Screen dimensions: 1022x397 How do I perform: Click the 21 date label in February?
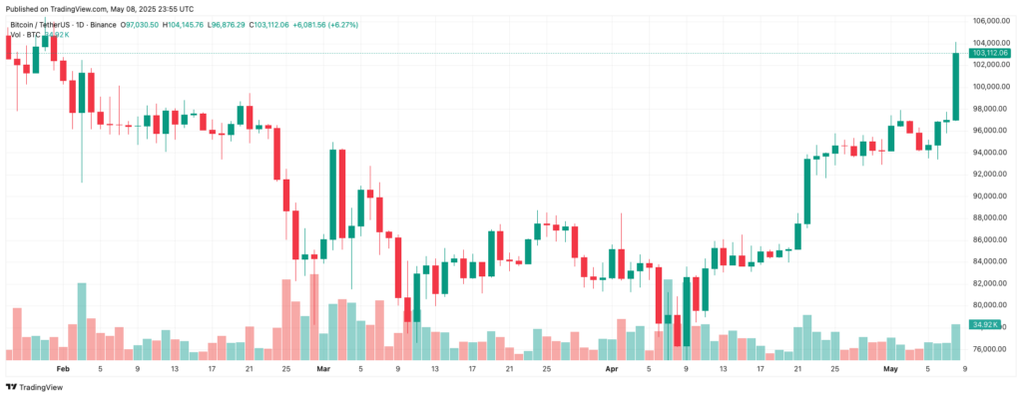click(x=249, y=369)
